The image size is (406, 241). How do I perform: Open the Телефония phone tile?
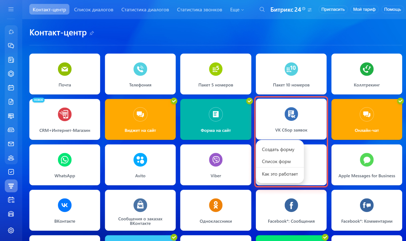140,74
